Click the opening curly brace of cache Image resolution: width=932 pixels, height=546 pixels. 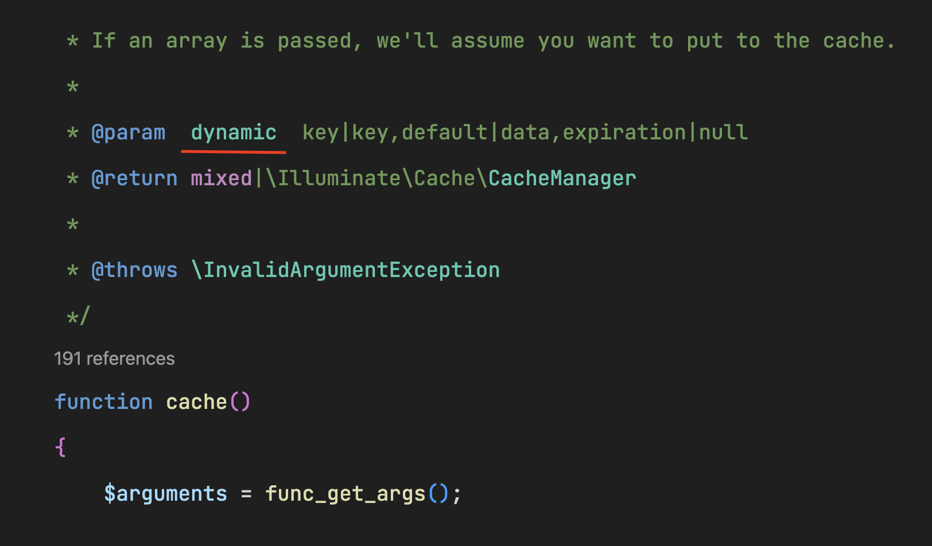pyautogui.click(x=61, y=447)
